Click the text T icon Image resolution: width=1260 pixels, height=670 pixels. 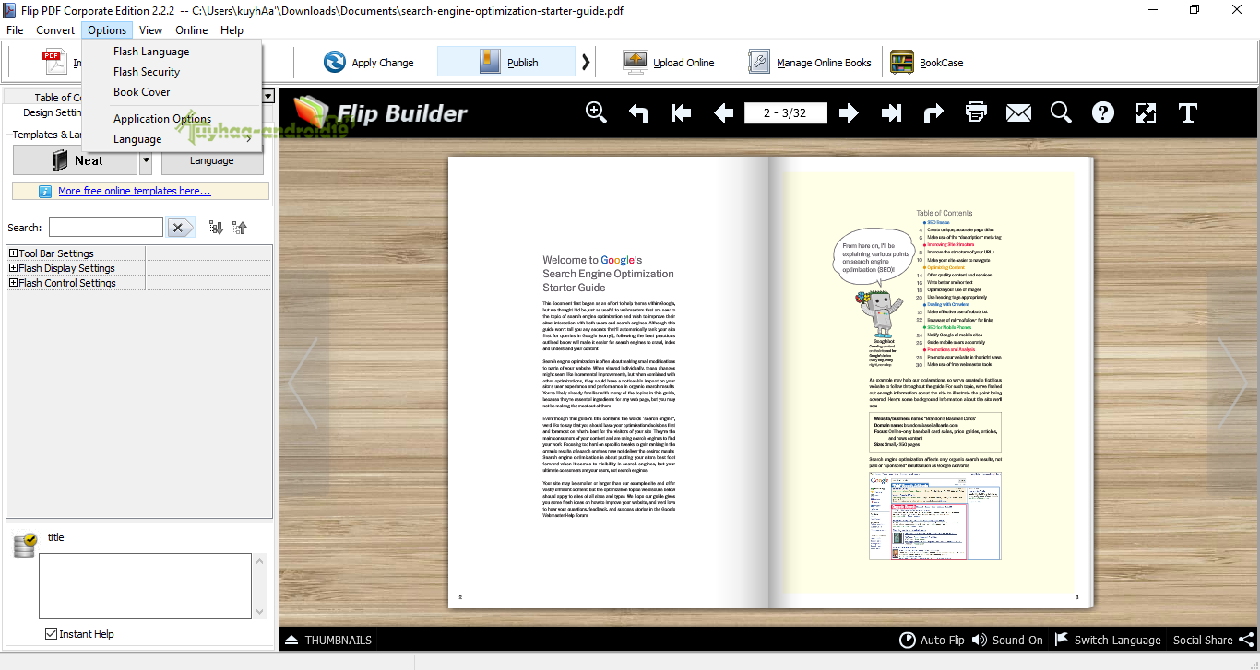[1188, 112]
